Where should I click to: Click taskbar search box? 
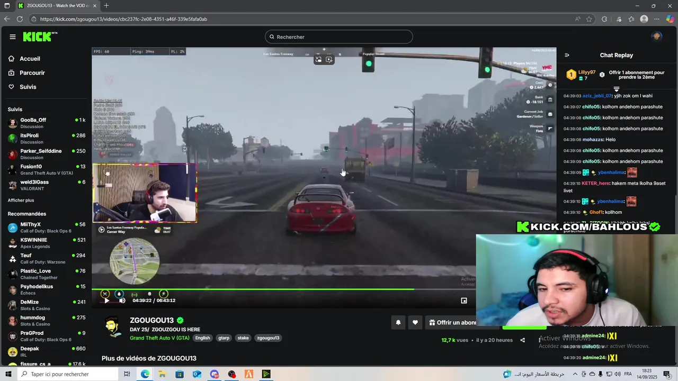click(67, 374)
